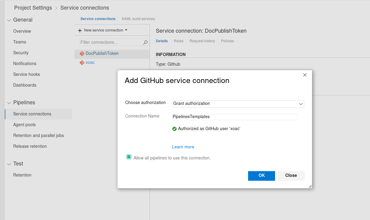Click the search magnifier in filter box
Image resolution: width=370 pixels, height=220 pixels.
(145, 42)
